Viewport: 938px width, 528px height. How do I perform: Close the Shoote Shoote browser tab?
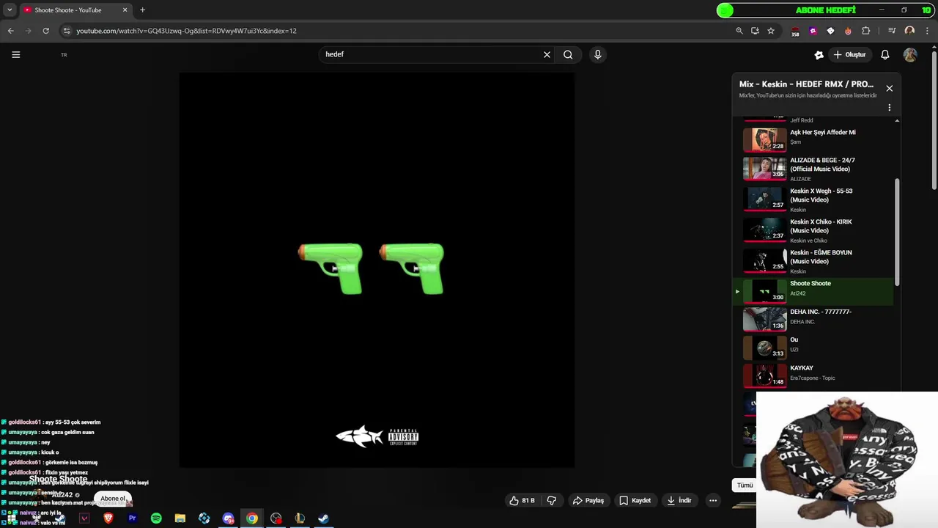(125, 10)
